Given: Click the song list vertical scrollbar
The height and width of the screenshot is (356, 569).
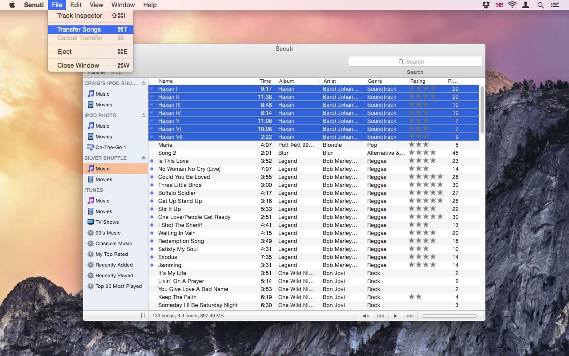Looking at the screenshot, I should (482, 109).
